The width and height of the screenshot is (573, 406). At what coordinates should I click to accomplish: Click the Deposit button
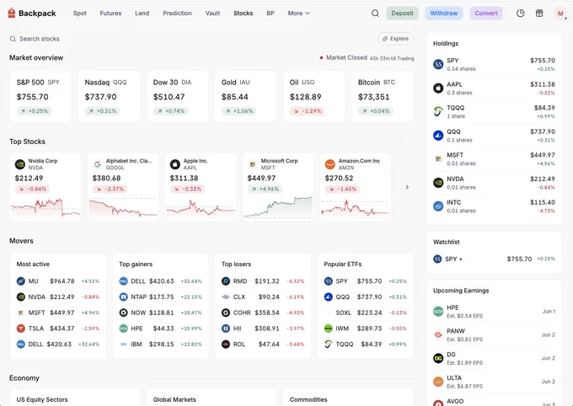(x=402, y=13)
